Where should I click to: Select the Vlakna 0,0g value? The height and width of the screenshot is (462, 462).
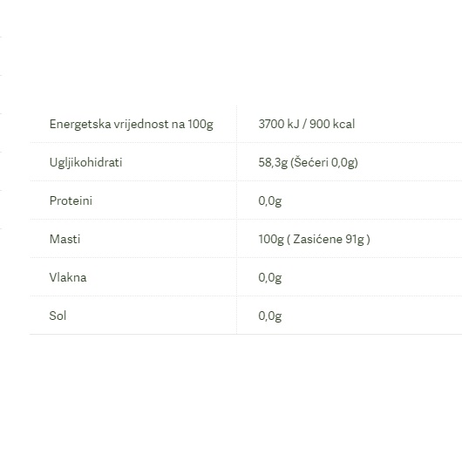point(270,277)
